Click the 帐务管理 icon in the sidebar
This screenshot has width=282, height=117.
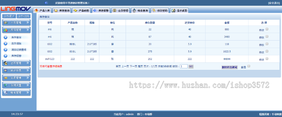(6, 93)
